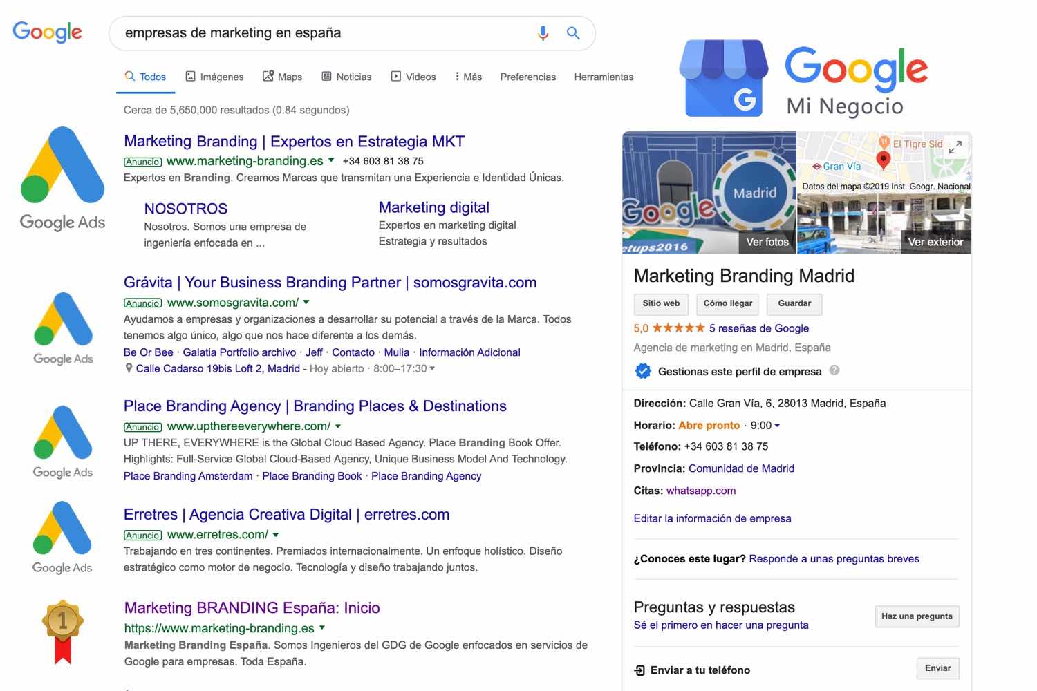Expand the 8:00–17:30 hours dropdown under Grávita
The height and width of the screenshot is (691, 1037).
pyautogui.click(x=432, y=368)
